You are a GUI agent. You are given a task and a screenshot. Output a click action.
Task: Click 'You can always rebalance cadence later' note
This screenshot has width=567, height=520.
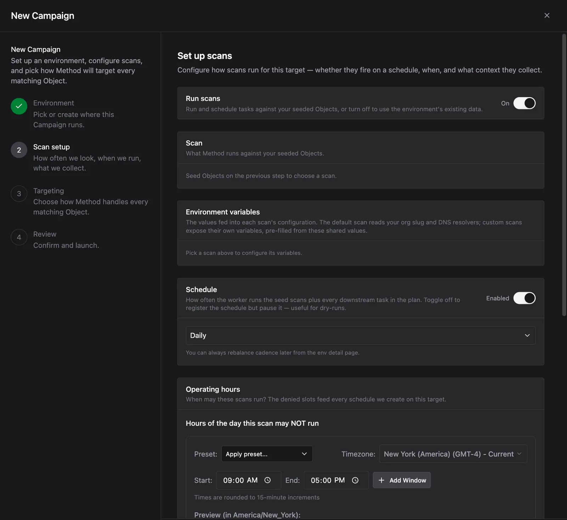pyautogui.click(x=273, y=353)
